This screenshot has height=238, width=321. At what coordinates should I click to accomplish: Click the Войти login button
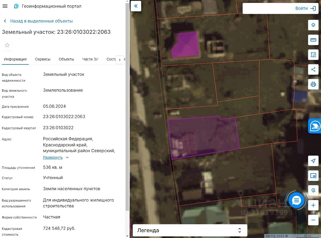305,8
